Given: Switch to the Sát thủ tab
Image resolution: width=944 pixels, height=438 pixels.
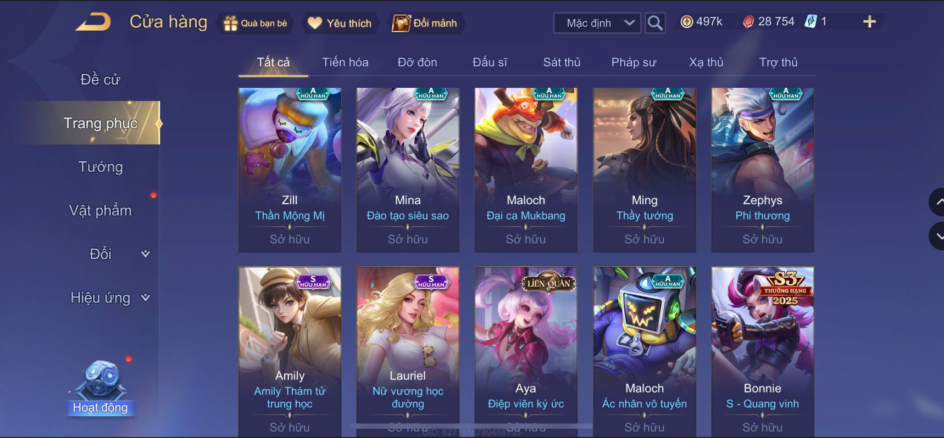Looking at the screenshot, I should pyautogui.click(x=562, y=62).
